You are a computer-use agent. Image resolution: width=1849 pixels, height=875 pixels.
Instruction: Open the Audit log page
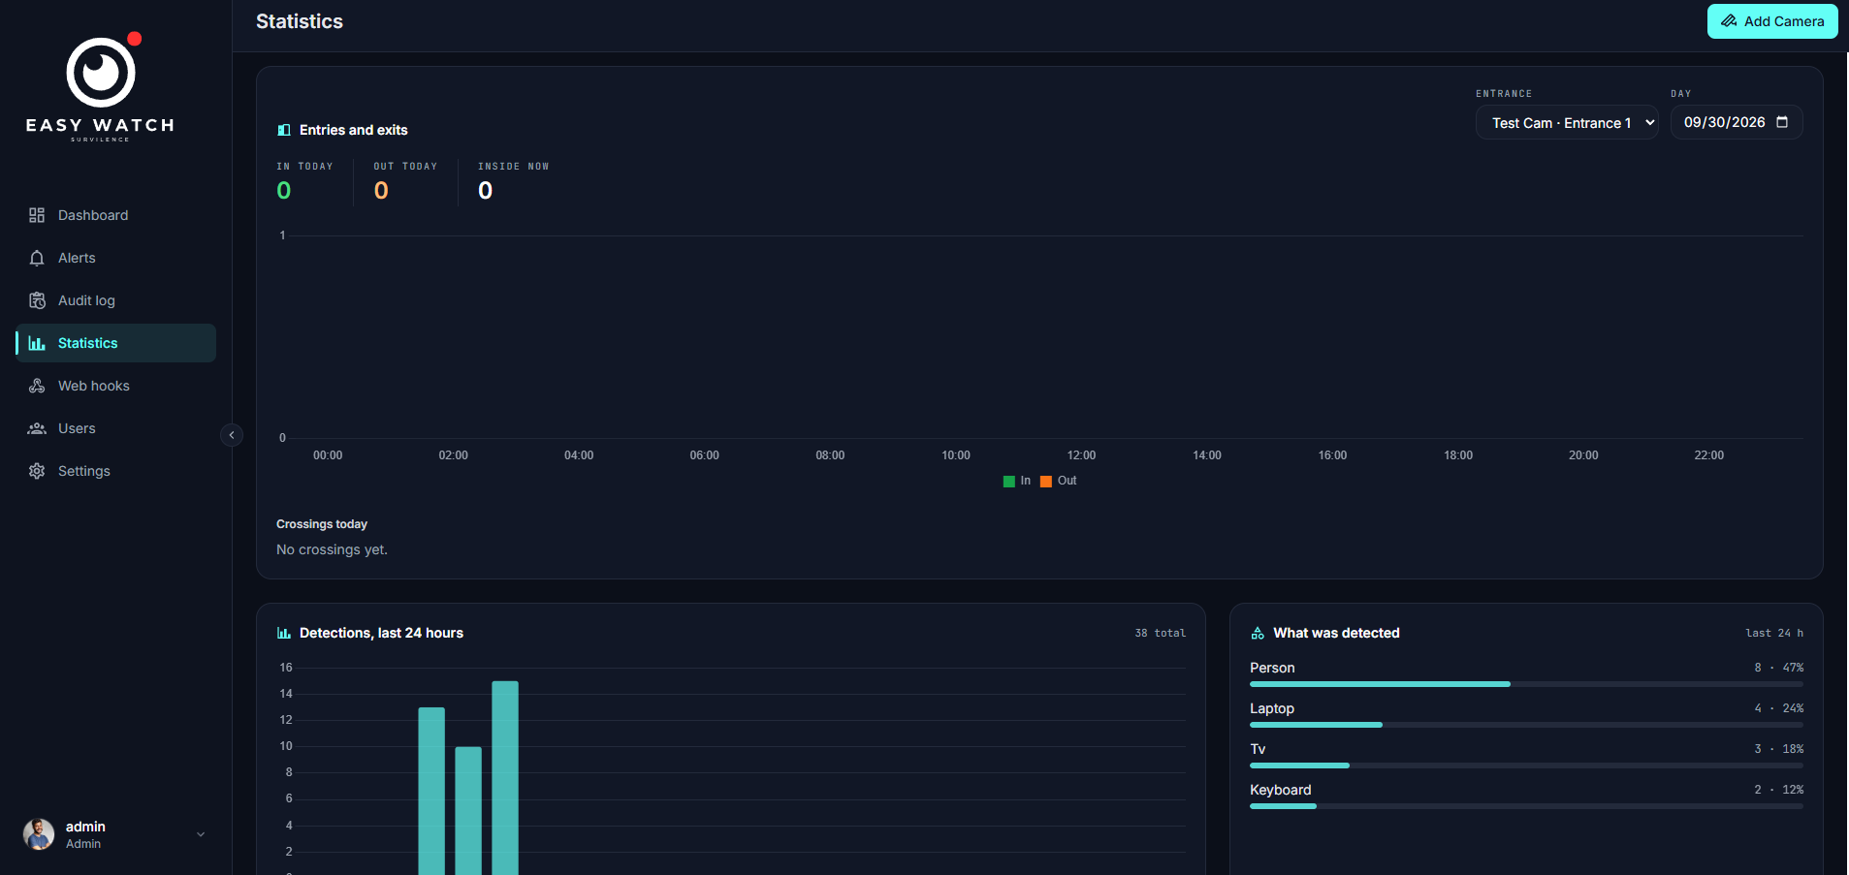tap(115, 300)
